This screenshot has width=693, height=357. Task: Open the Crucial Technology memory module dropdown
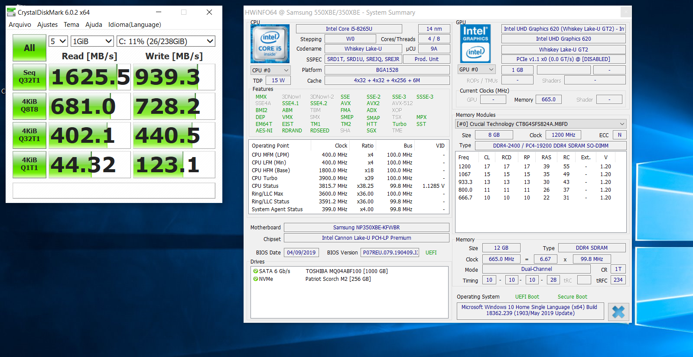[x=541, y=124]
